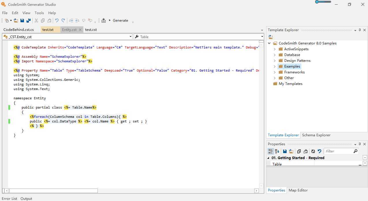Click the Uncomment selection icon

click(x=90, y=21)
